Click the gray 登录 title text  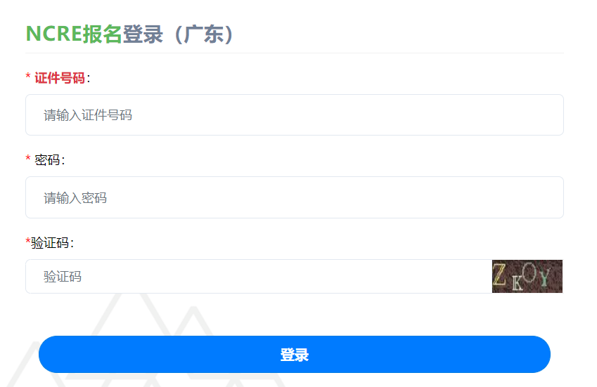point(143,34)
